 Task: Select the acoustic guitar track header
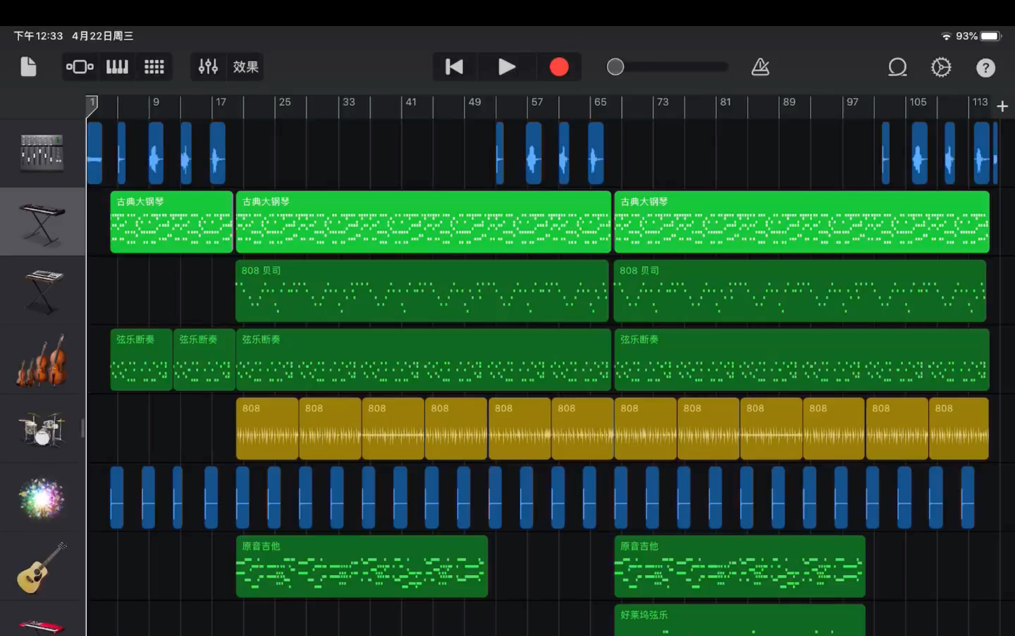(42, 566)
